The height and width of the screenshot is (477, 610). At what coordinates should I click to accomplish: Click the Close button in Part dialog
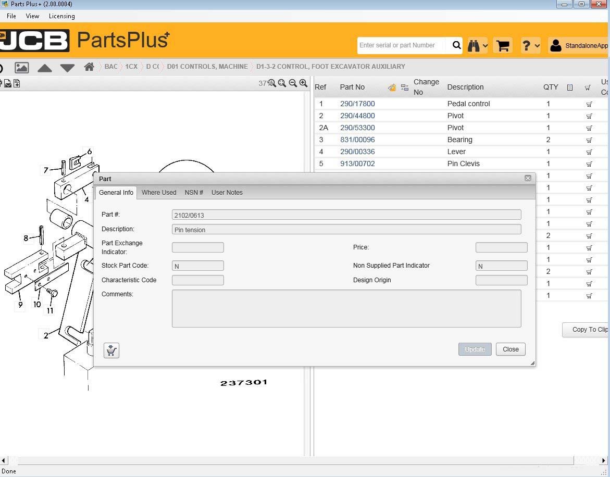click(511, 349)
